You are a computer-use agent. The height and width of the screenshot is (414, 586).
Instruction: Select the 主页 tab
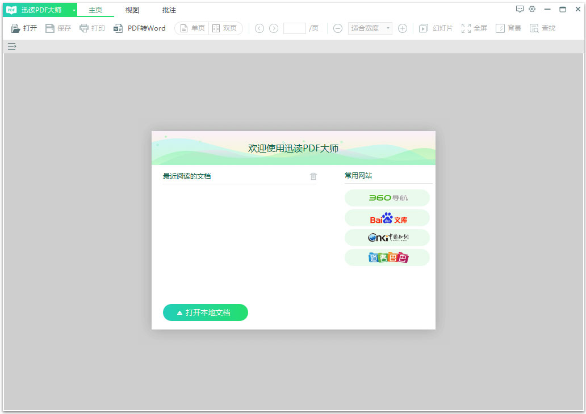tap(95, 10)
